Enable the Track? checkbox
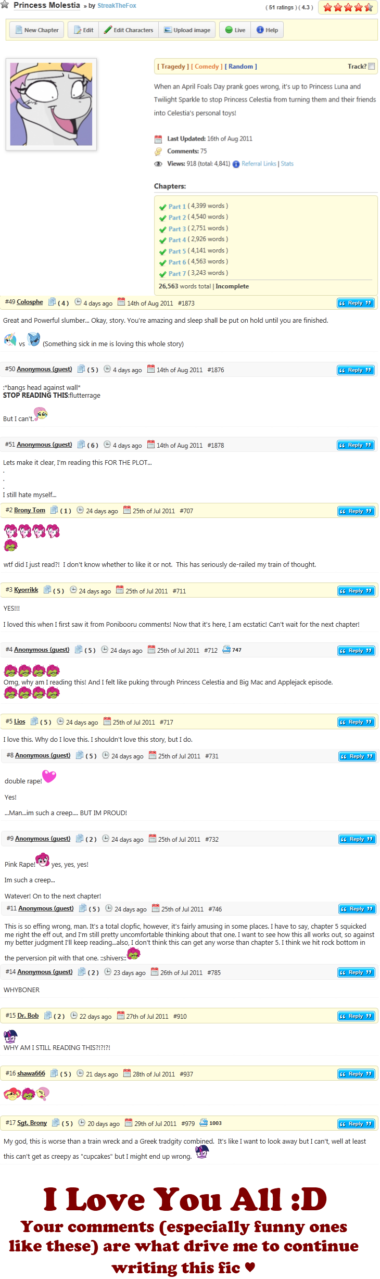This screenshot has width=380, height=1279. tap(371, 67)
